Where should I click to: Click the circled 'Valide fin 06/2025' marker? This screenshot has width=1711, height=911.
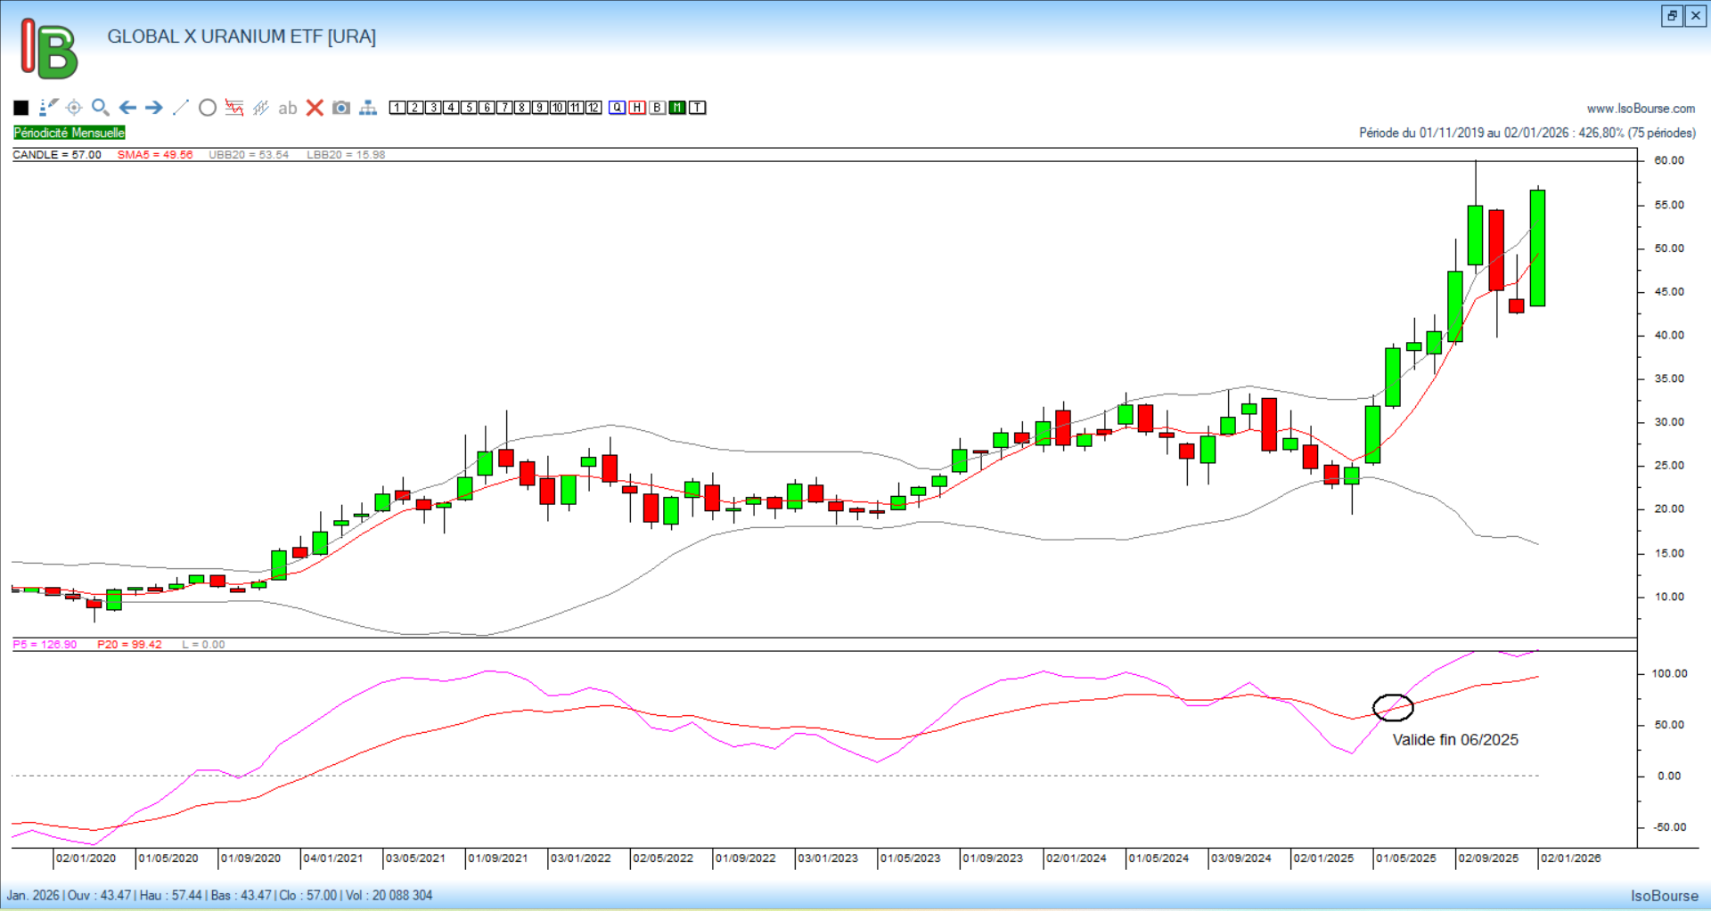(1393, 708)
